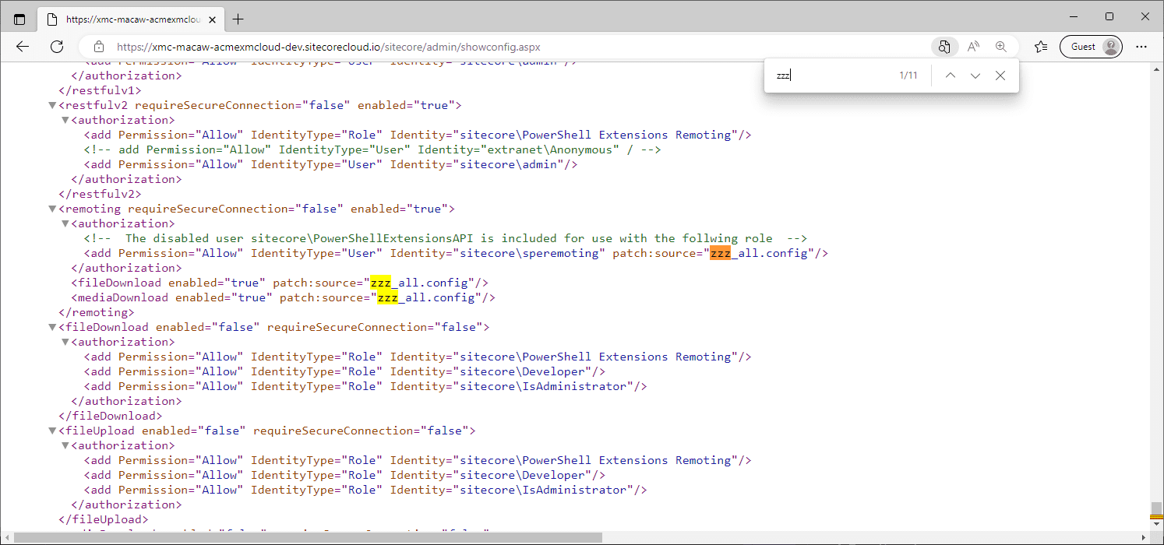Collapse the fileUpload XML node
Image resolution: width=1164 pixels, height=545 pixels.
(x=52, y=431)
